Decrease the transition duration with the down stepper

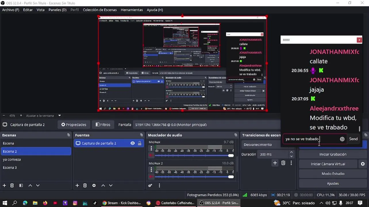coord(291,156)
